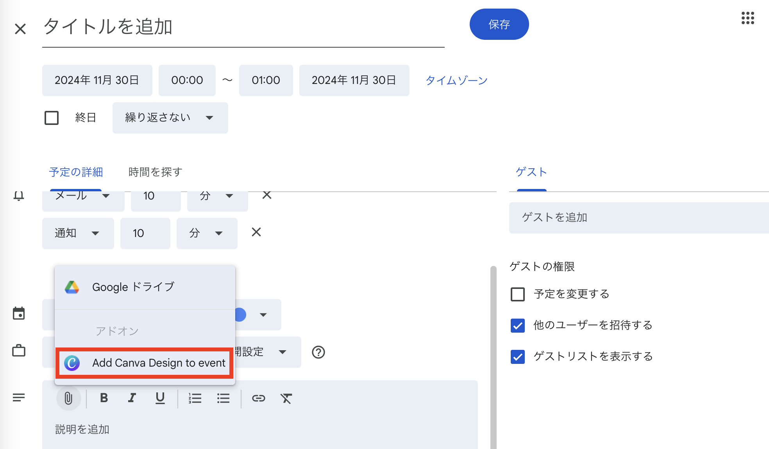Apply italic formatting to description text
769x449 pixels.
[132, 398]
